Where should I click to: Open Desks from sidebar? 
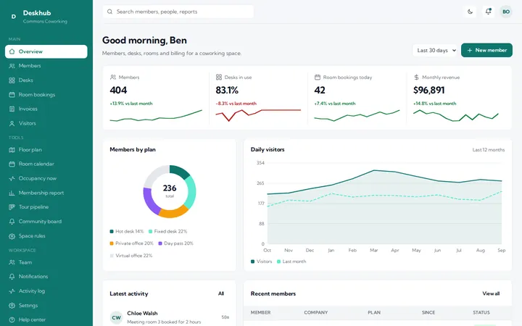click(46, 80)
